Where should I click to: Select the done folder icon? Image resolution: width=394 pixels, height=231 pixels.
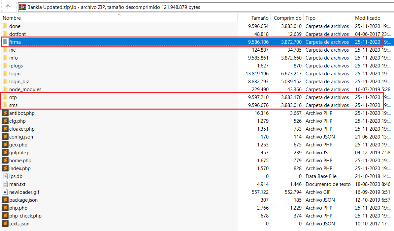click(5, 26)
